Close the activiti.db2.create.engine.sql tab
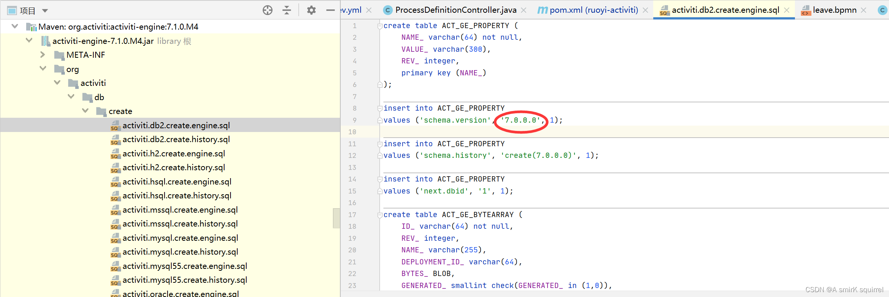889x297 pixels. pos(787,10)
